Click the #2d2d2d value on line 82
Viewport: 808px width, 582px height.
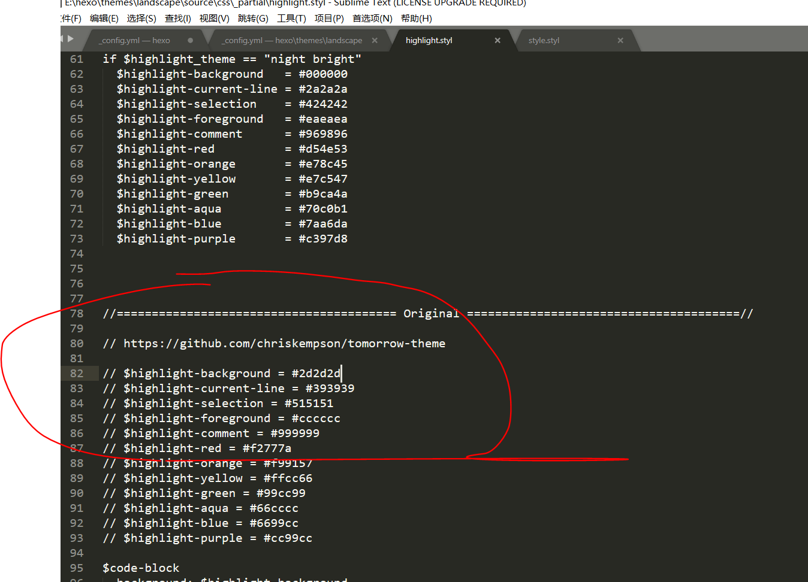pos(316,374)
